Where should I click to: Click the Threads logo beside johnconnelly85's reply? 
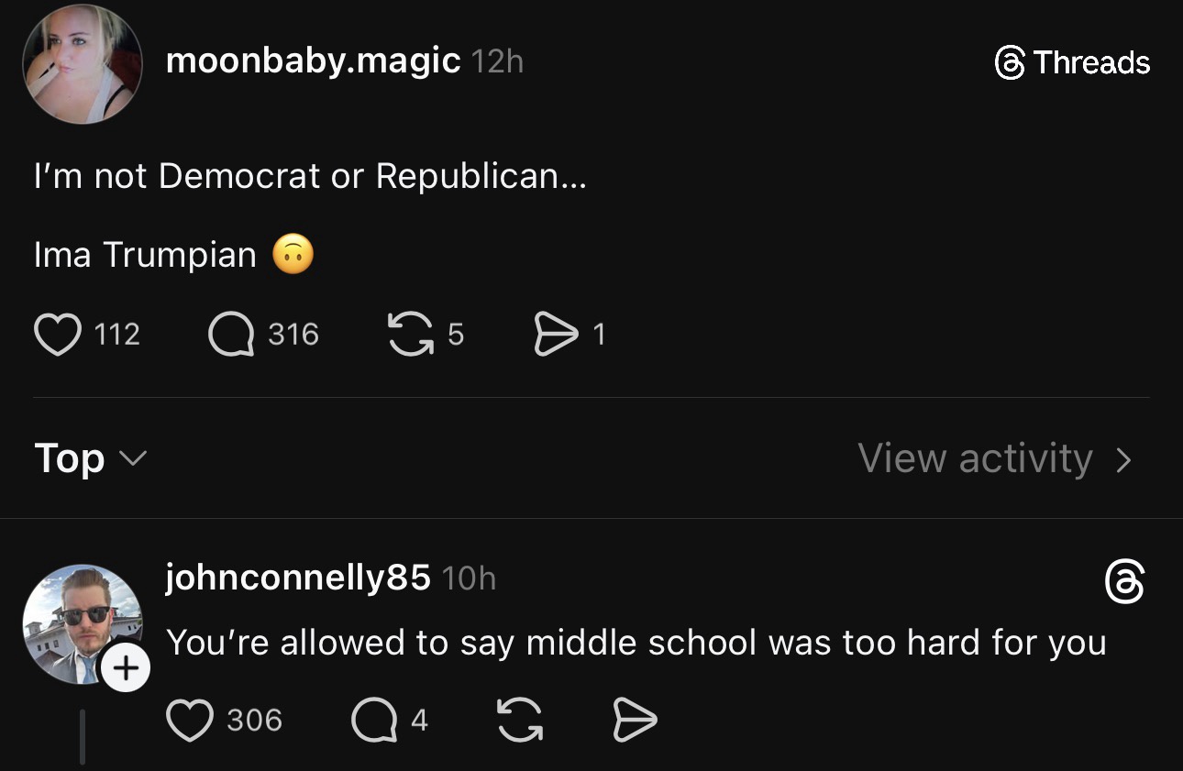click(x=1124, y=583)
